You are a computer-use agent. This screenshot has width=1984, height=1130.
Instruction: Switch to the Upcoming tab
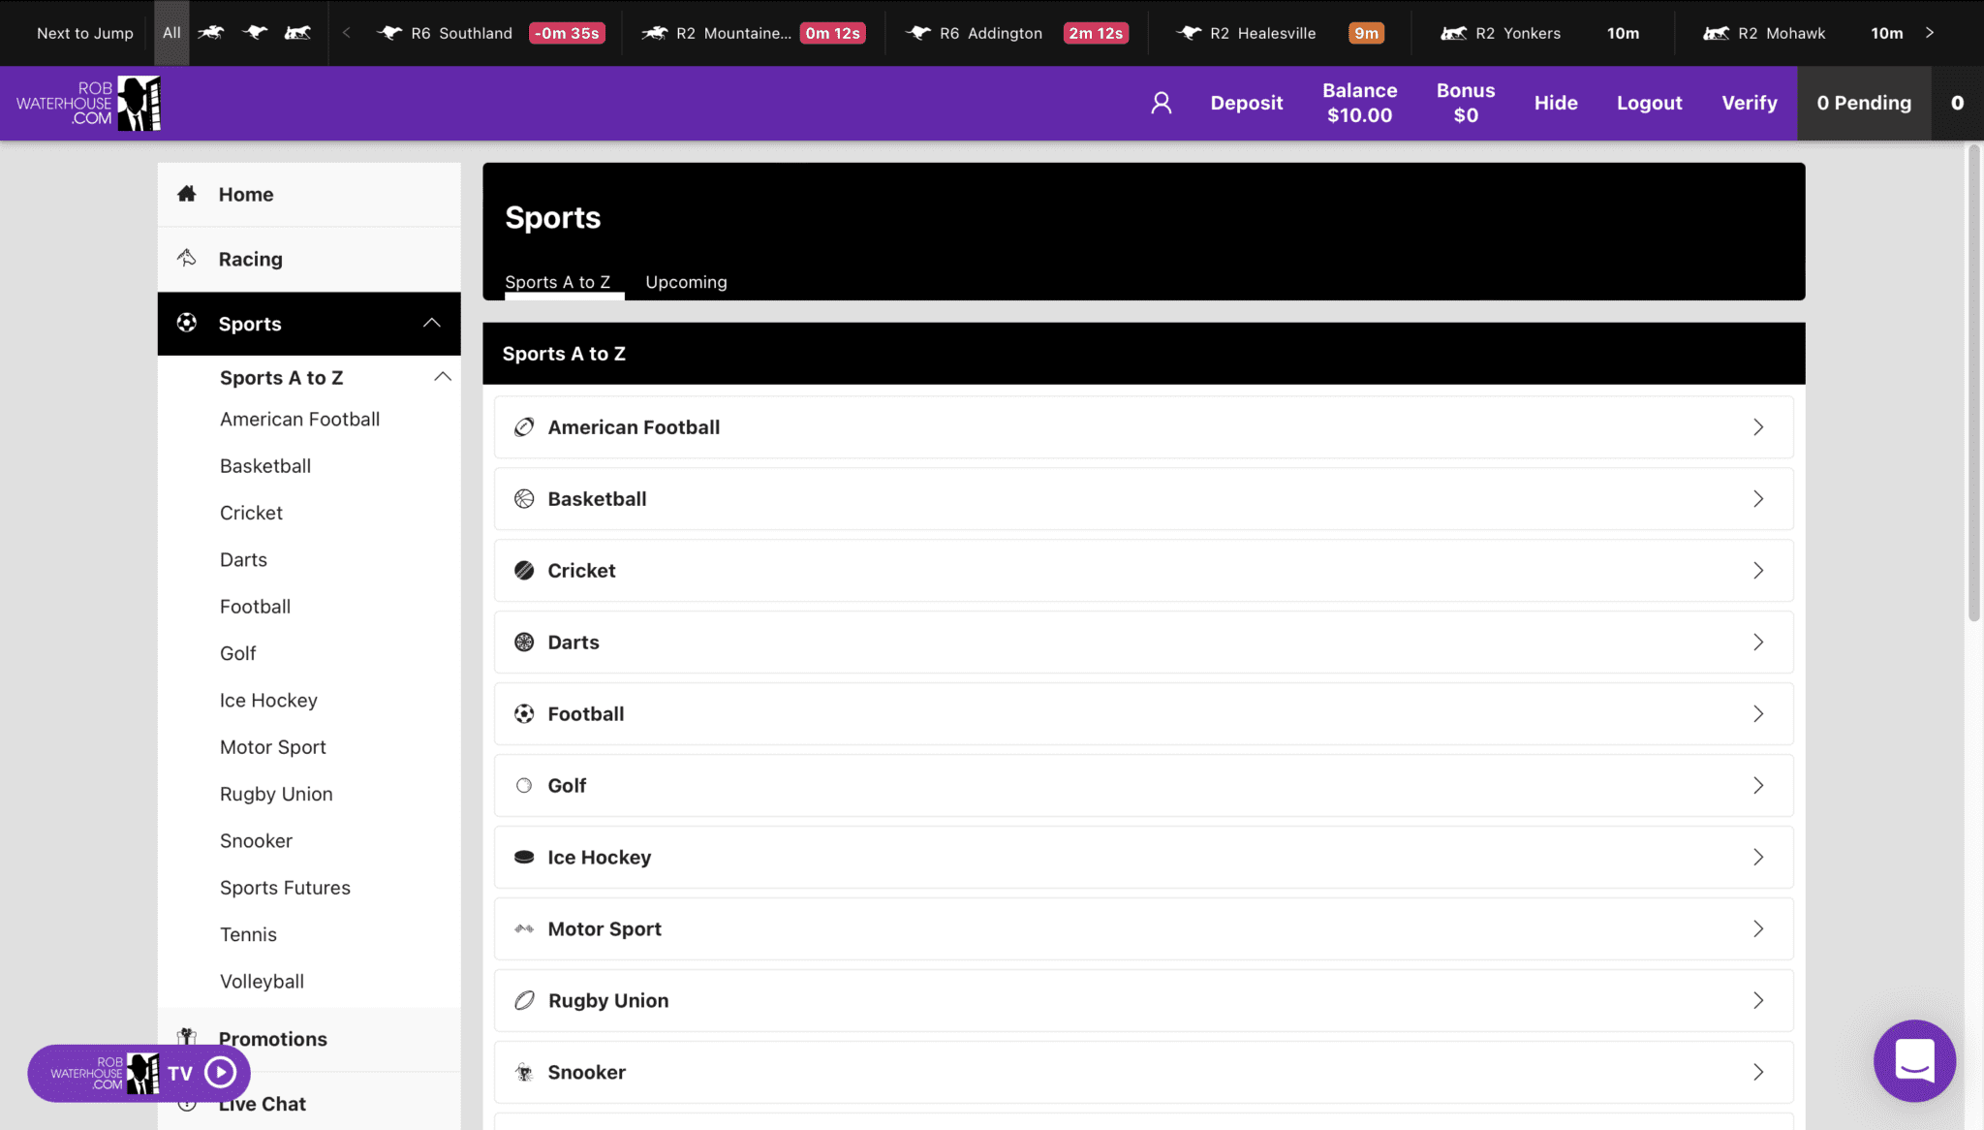pyautogui.click(x=686, y=282)
